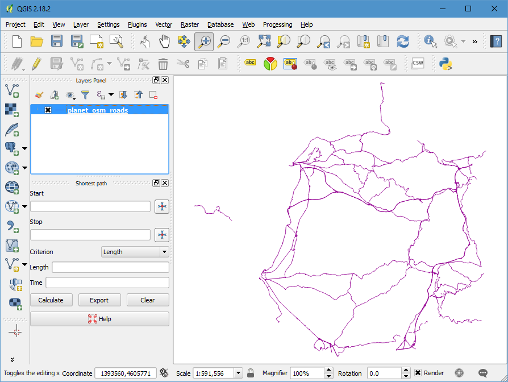This screenshot has height=382, width=508.
Task: Click the Add Vector Layer icon
Action: click(x=12, y=91)
